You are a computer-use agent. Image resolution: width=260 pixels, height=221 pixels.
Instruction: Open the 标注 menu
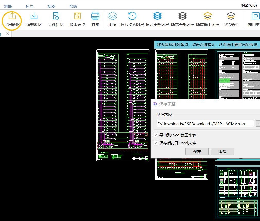(29, 6)
